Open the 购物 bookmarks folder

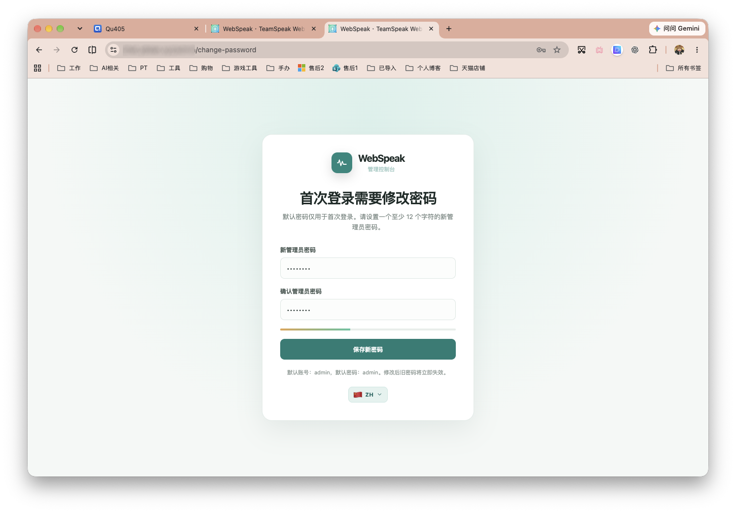tap(201, 68)
